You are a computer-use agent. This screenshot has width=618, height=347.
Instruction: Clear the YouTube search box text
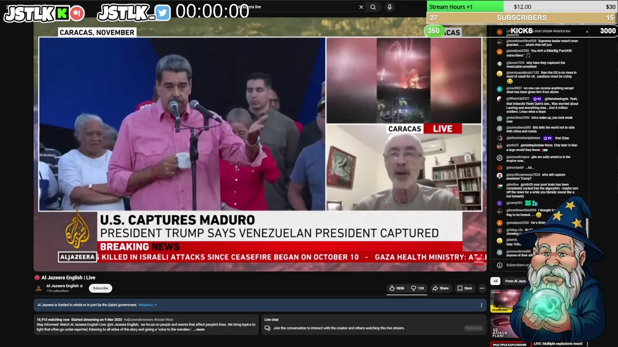point(361,7)
